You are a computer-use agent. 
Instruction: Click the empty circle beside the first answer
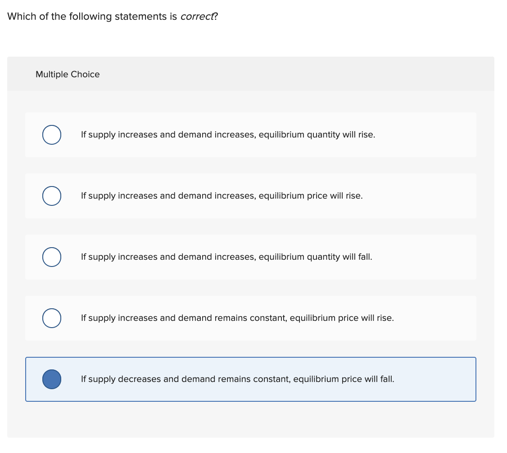tap(51, 134)
